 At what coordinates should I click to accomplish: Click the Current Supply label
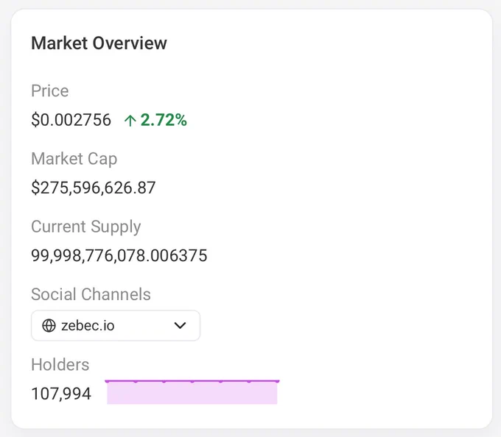[86, 227]
